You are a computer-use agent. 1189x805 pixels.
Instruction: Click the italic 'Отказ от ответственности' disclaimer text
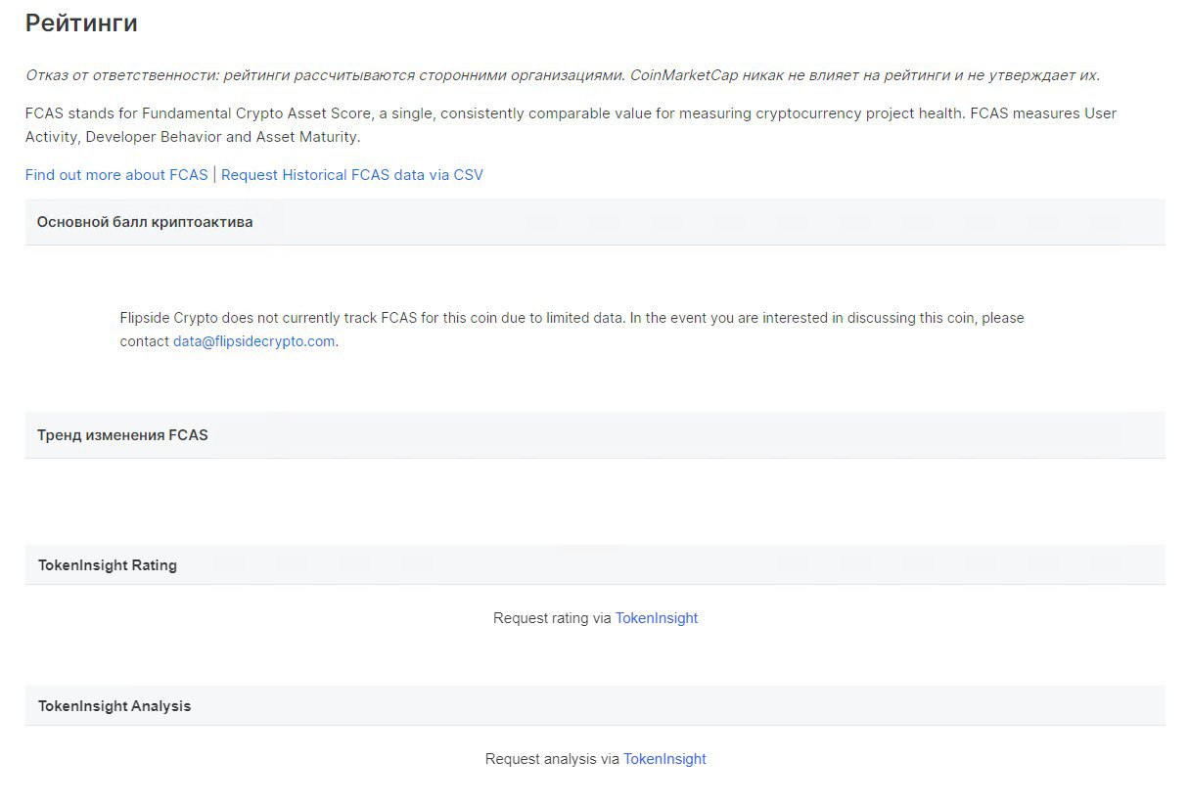[x=563, y=75]
